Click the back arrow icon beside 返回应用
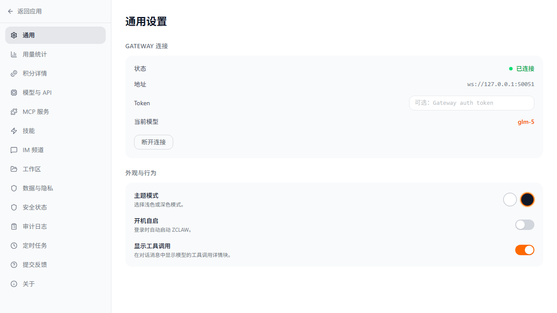Image resolution: width=557 pixels, height=313 pixels. tap(10, 11)
